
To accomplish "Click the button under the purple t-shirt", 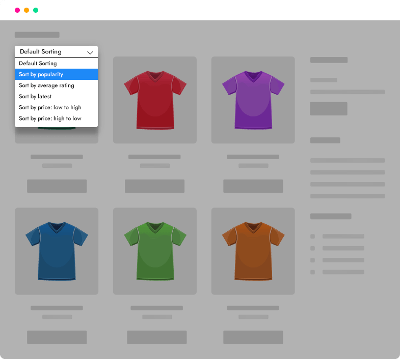I will [253, 186].
